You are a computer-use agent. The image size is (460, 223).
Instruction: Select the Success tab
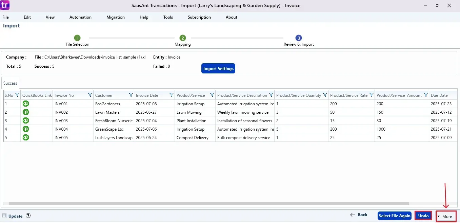pos(10,83)
